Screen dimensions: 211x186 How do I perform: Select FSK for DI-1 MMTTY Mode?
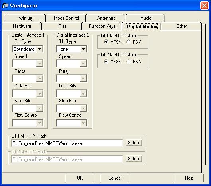(134, 42)
